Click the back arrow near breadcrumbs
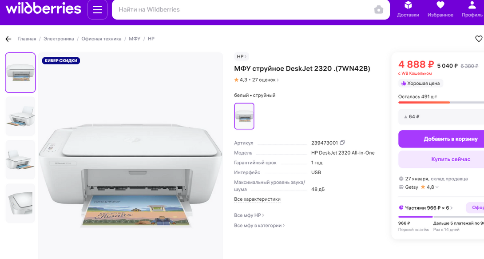 point(8,39)
